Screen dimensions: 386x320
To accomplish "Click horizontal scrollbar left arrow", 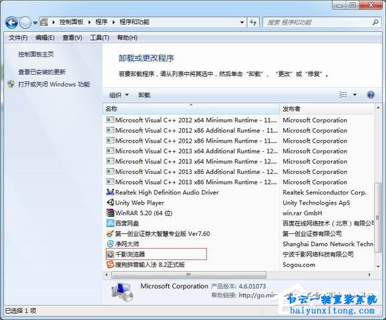I will click(x=106, y=275).
